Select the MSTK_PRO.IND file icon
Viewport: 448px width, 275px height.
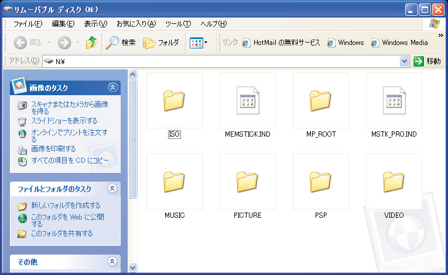394,100
